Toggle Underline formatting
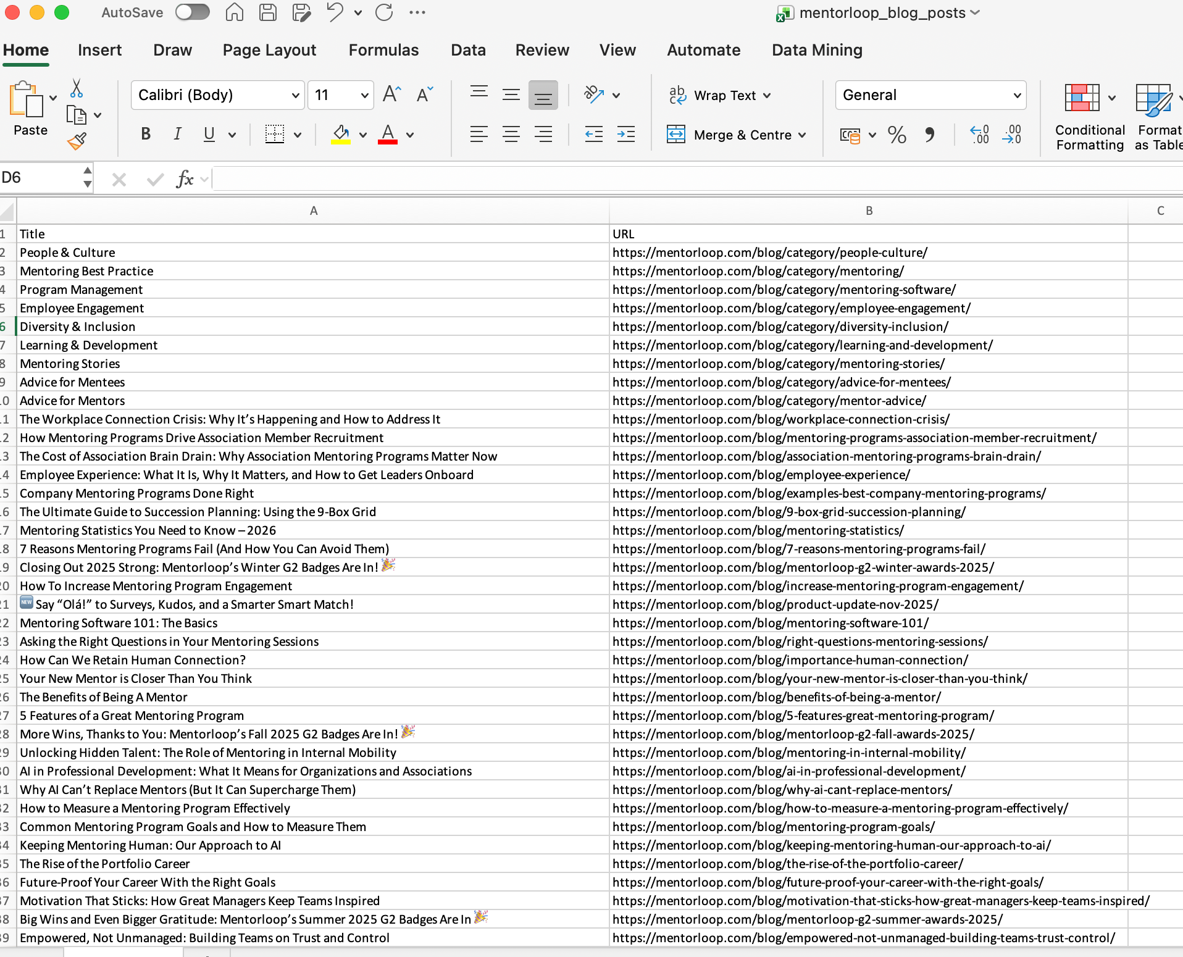The image size is (1183, 957). [209, 134]
